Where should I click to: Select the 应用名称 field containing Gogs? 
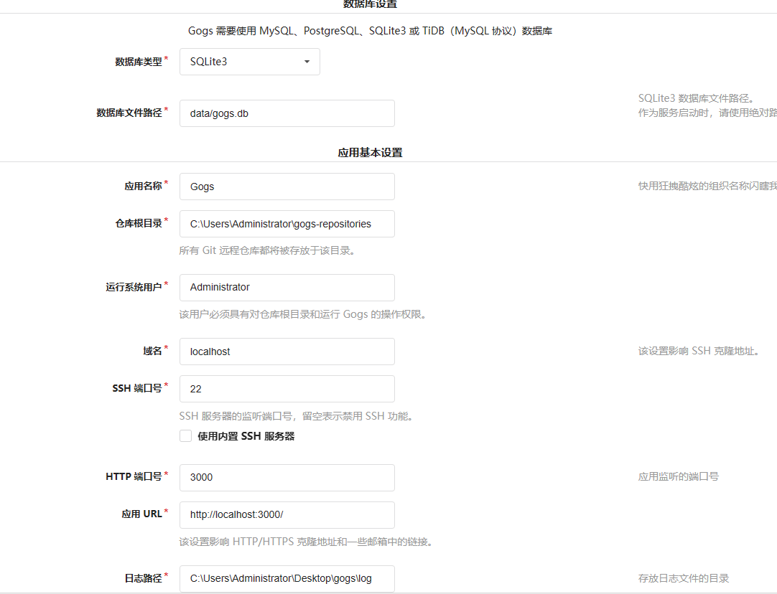pyautogui.click(x=287, y=187)
